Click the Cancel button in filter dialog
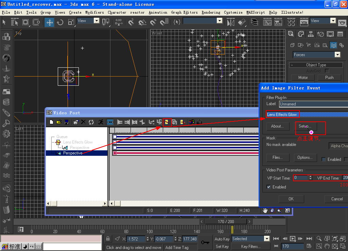348x251 pixels. pyautogui.click(x=336, y=199)
